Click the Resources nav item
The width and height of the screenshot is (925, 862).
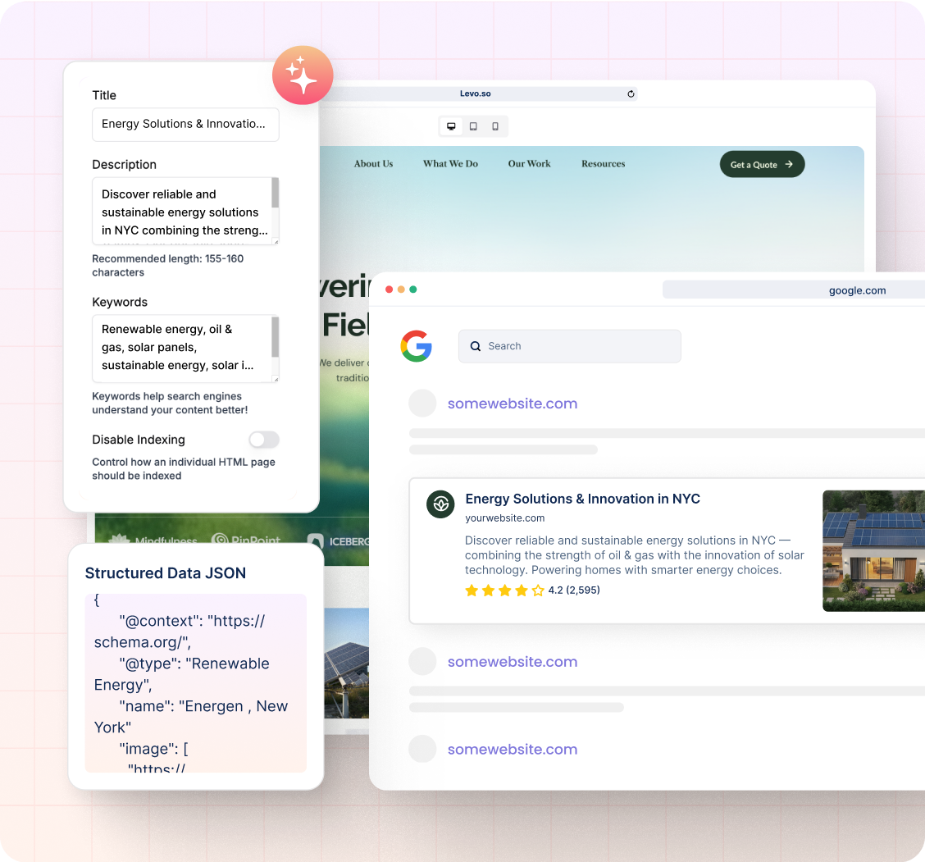pos(603,164)
